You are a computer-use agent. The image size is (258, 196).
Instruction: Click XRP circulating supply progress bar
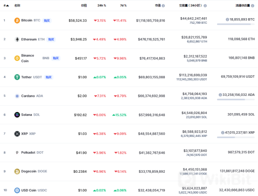(x=236, y=137)
